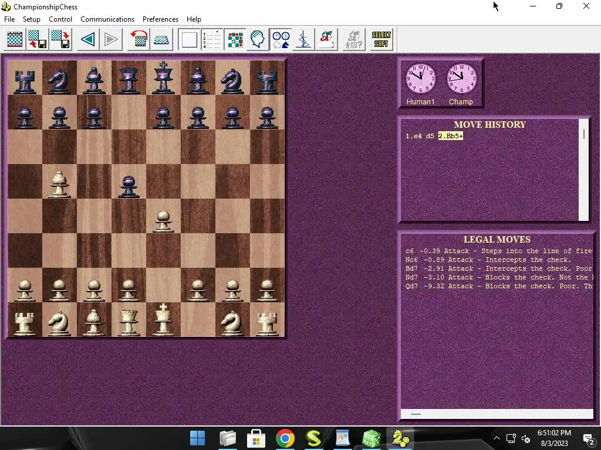The width and height of the screenshot is (601, 450).
Task: Open the green S app in taskbar
Action: point(313,438)
